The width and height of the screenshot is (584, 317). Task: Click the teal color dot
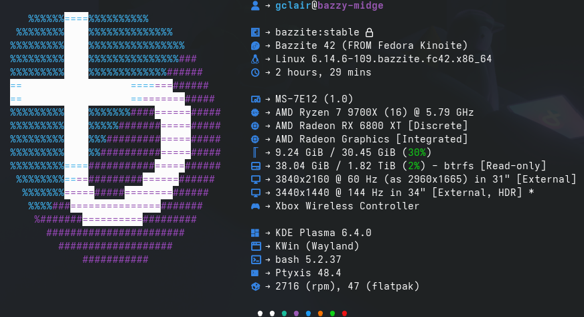tap(284, 314)
